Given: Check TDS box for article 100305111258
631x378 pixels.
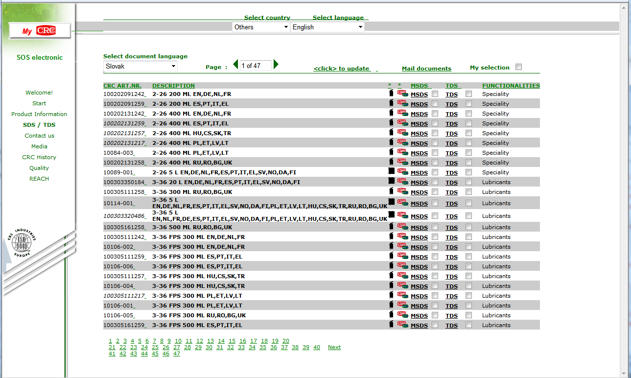Looking at the screenshot, I should 469,191.
